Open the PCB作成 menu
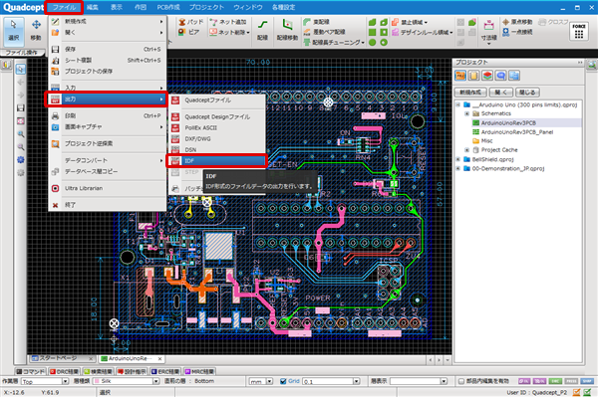This screenshot has width=598, height=397. (168, 7)
